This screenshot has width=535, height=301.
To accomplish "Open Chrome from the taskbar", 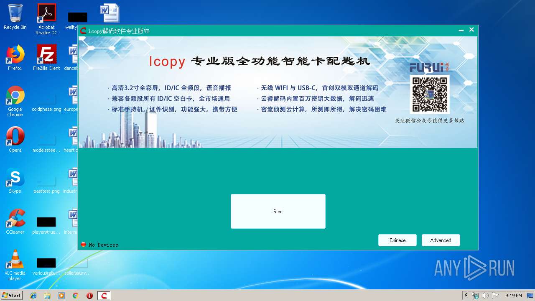I will point(76,296).
